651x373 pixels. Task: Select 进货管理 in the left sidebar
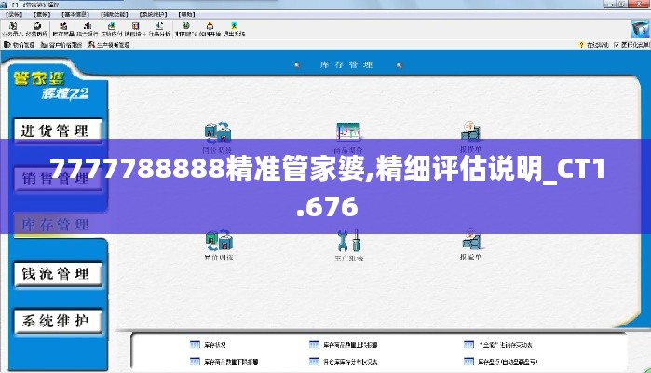point(55,131)
